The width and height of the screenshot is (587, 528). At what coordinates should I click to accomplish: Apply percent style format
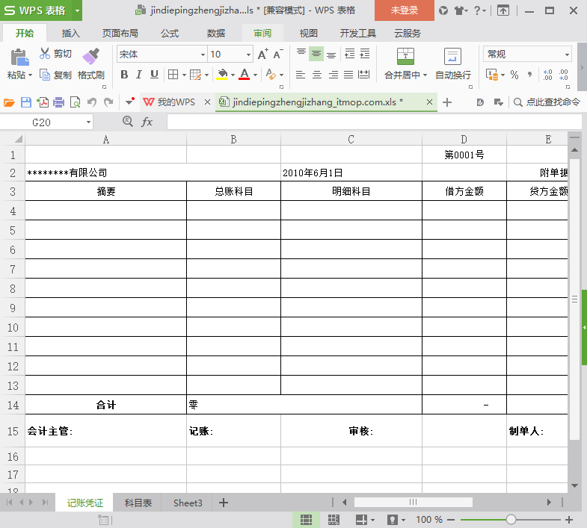(514, 75)
